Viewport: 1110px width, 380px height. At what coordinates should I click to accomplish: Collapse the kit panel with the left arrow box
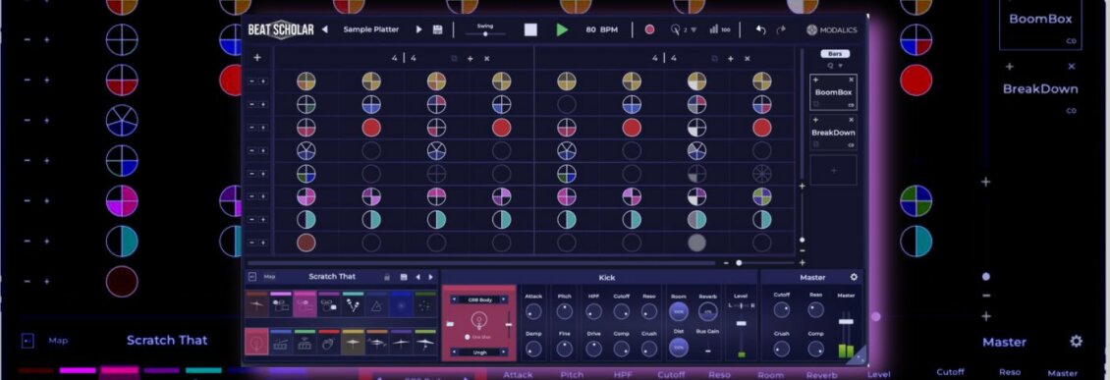[x=252, y=277]
